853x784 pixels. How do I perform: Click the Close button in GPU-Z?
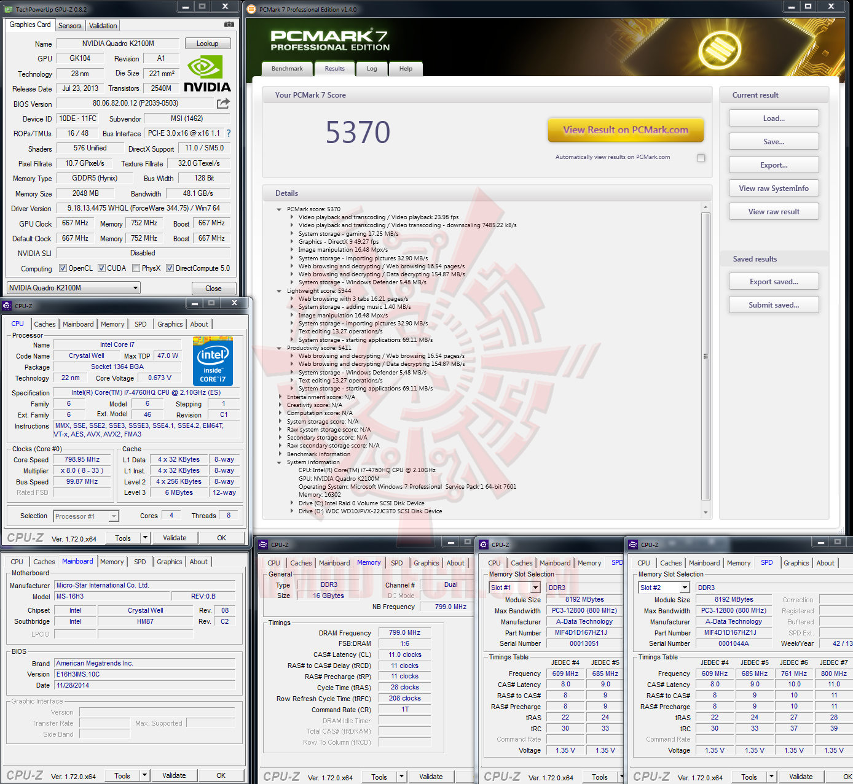(213, 289)
